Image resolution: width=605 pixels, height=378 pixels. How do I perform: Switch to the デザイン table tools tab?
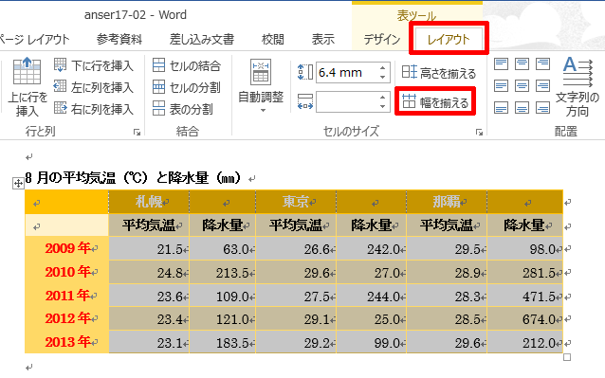381,39
